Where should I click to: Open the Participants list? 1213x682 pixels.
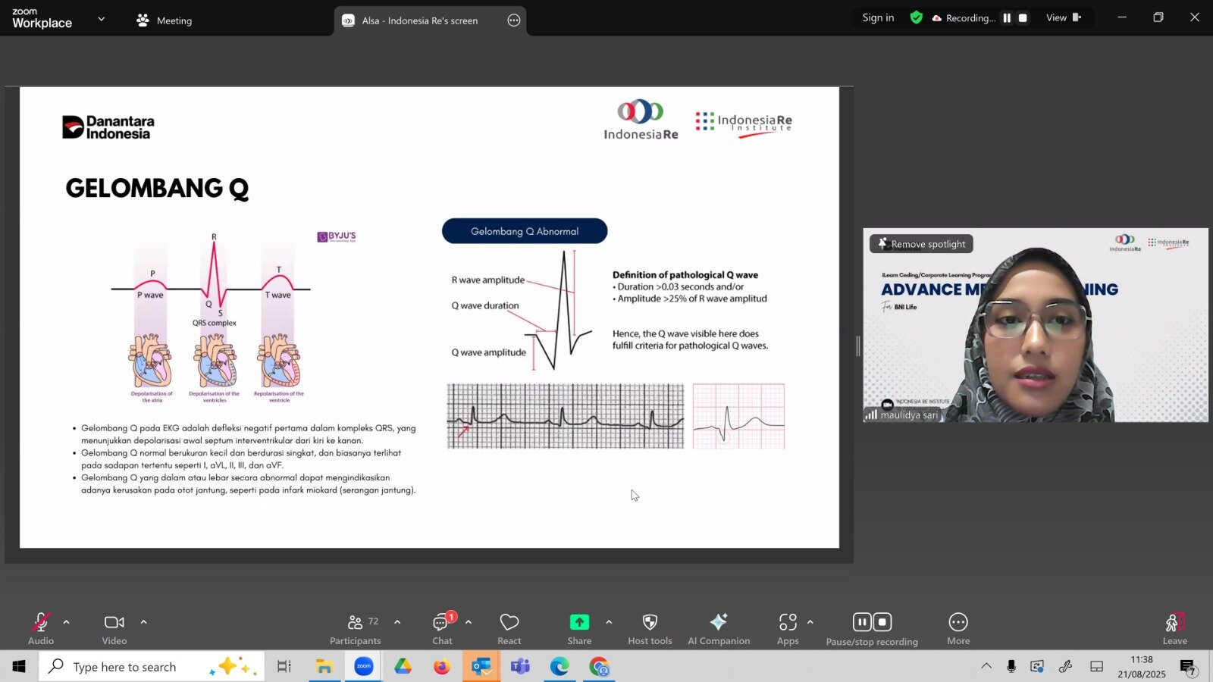(355, 628)
